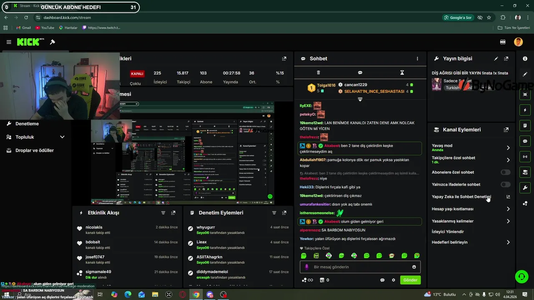
Task: Open the YouTube bookmark
Action: pyautogui.click(x=45, y=27)
